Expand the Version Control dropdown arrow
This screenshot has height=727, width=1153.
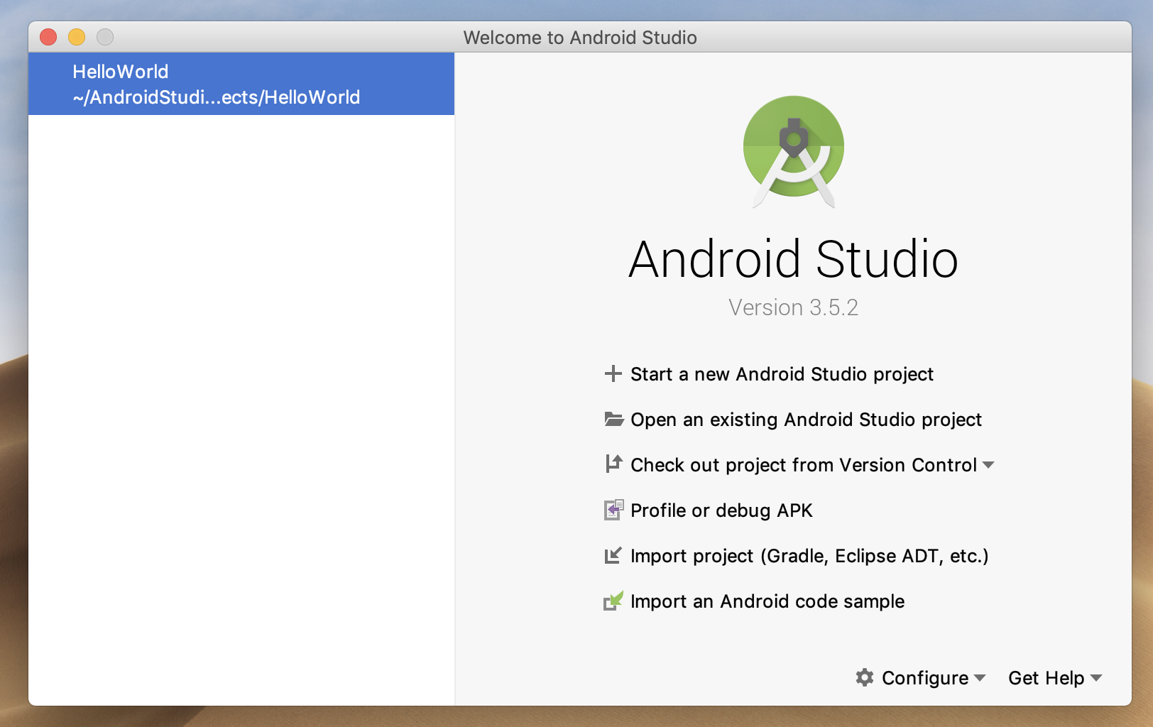pos(988,465)
